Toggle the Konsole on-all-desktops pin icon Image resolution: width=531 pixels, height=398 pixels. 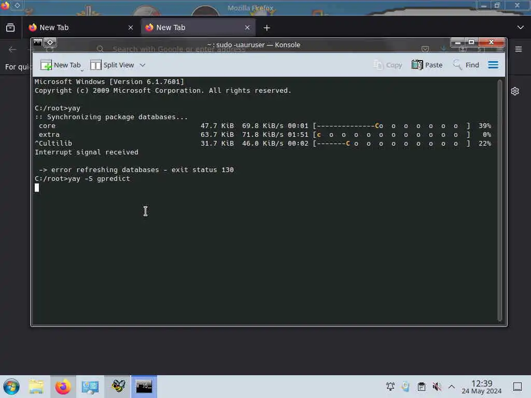click(x=50, y=42)
